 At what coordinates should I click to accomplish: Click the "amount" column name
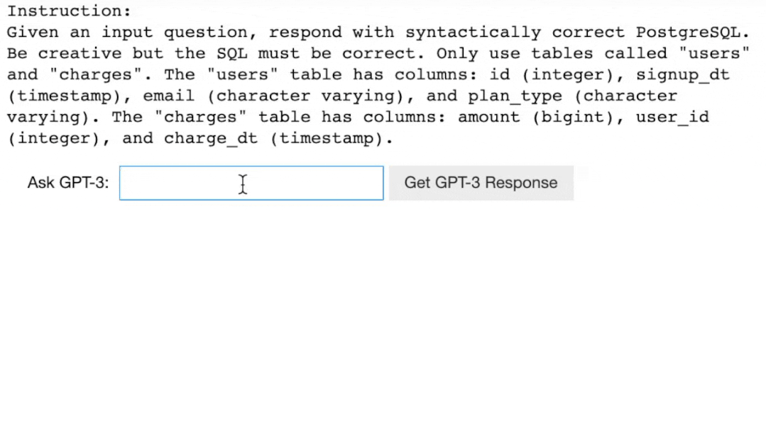[x=488, y=118]
